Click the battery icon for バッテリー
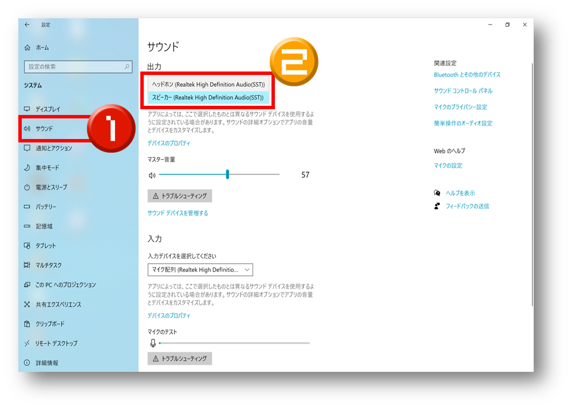This screenshot has width=571, height=409. [x=27, y=207]
